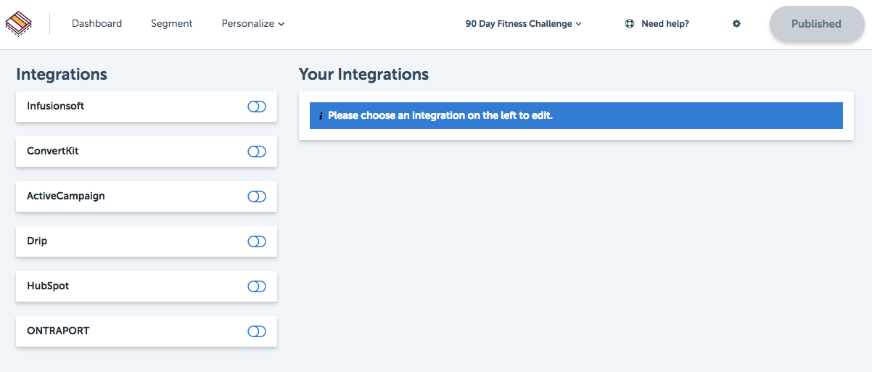The height and width of the screenshot is (372, 872).
Task: Click the info icon in blue banner
Action: 321,116
